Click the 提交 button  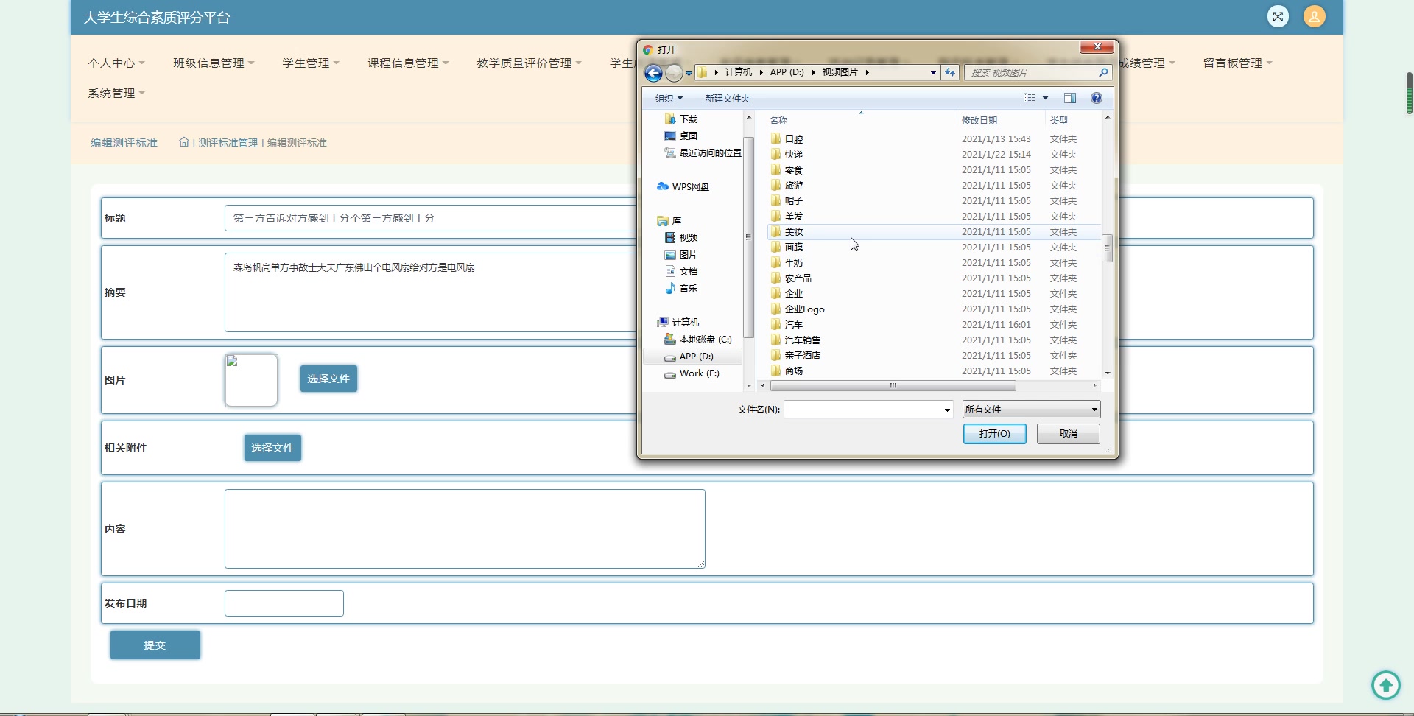(x=155, y=645)
